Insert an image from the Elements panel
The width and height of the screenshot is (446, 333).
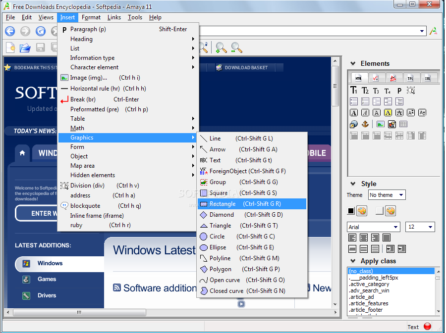click(x=380, y=124)
